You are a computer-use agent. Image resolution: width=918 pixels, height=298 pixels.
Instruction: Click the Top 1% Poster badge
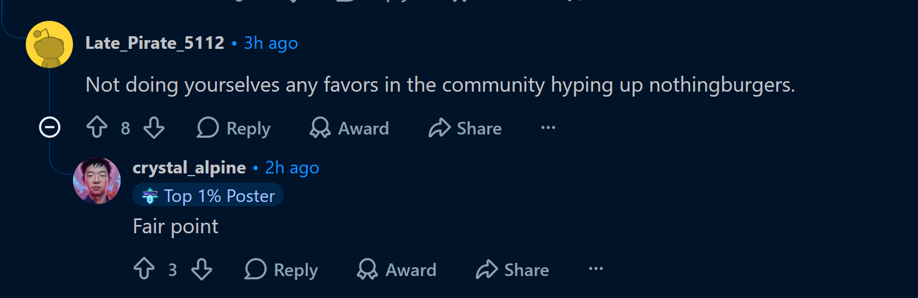[x=208, y=195]
